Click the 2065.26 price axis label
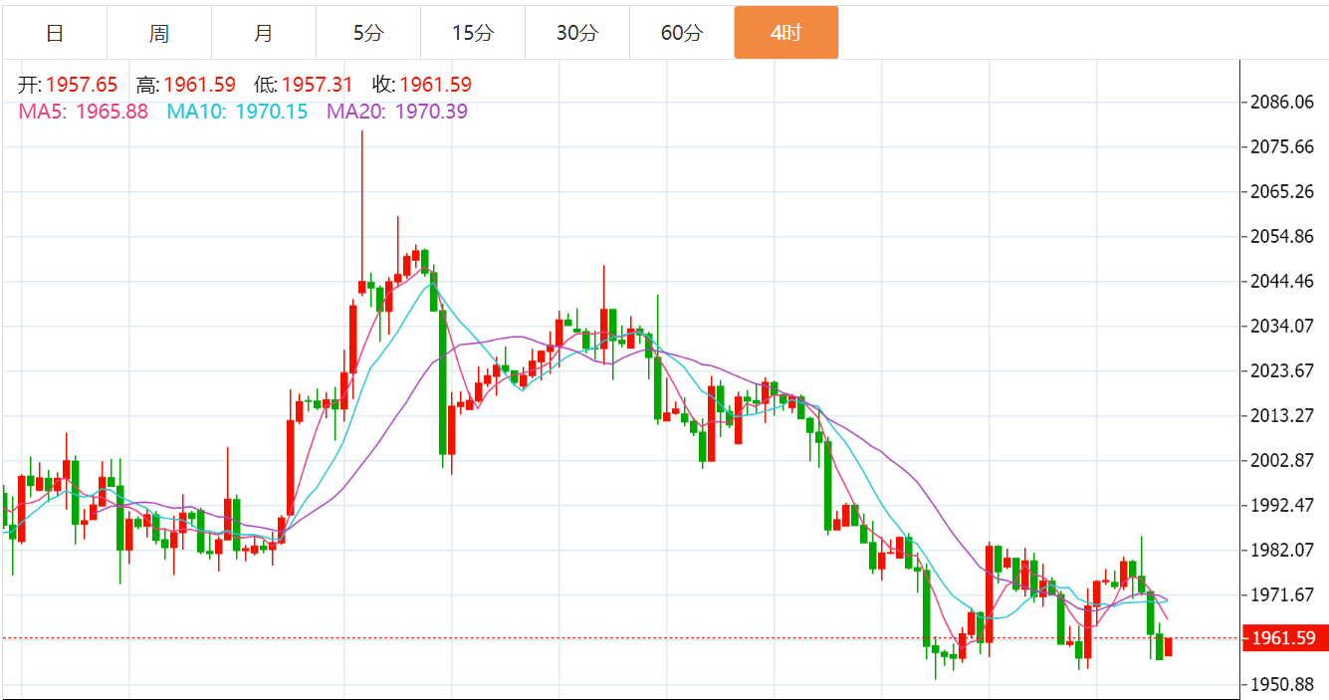 click(1283, 191)
